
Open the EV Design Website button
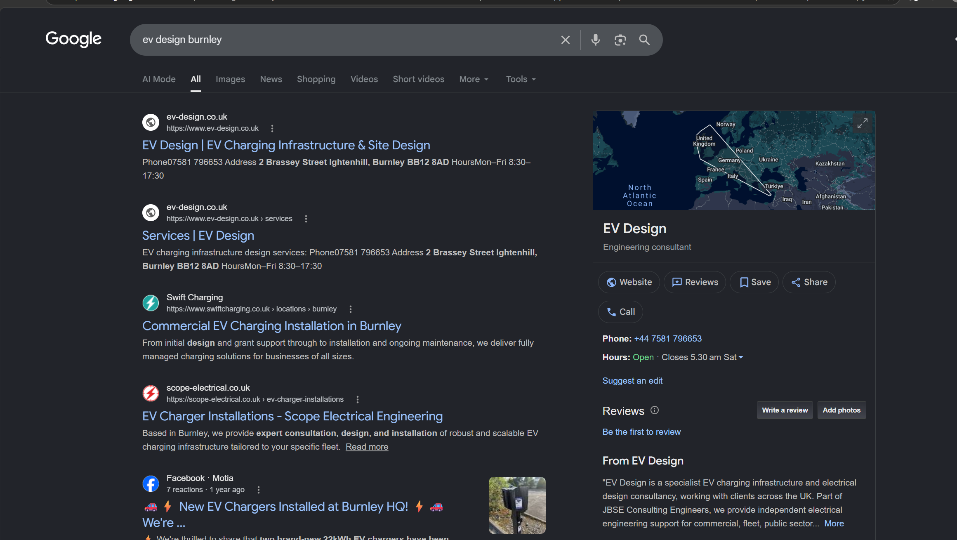[629, 282]
